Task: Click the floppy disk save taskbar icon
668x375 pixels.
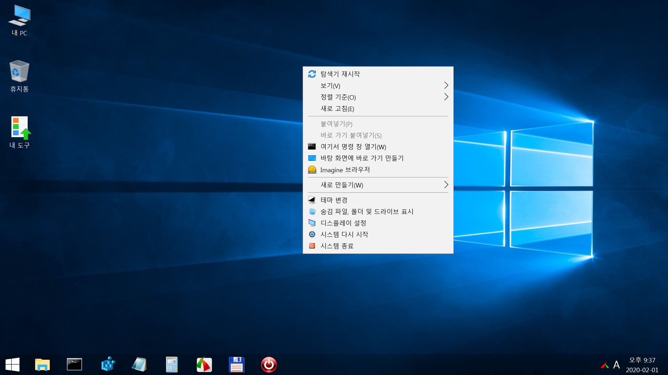Action: tap(237, 365)
